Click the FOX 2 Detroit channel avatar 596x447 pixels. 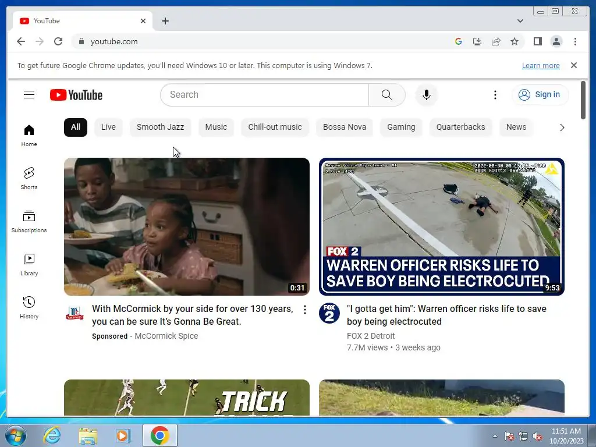point(329,313)
